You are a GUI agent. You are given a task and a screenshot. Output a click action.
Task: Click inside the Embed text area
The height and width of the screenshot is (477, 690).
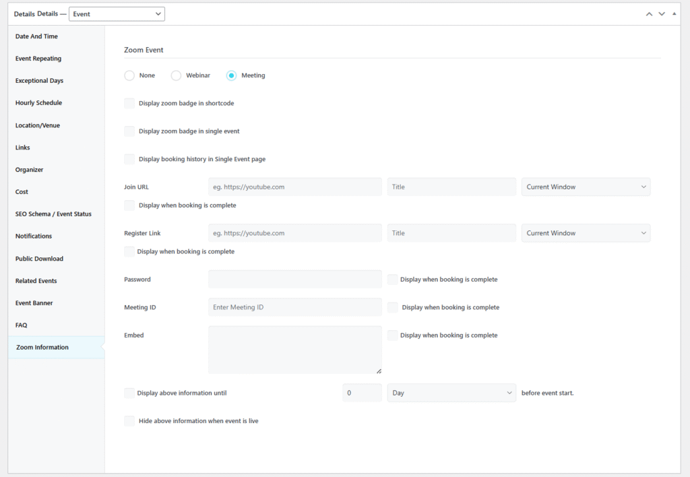(294, 349)
